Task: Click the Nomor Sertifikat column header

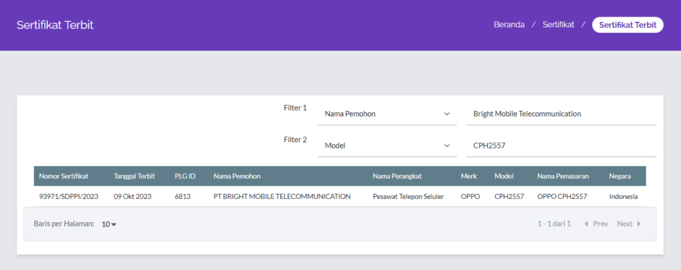Action: click(64, 176)
